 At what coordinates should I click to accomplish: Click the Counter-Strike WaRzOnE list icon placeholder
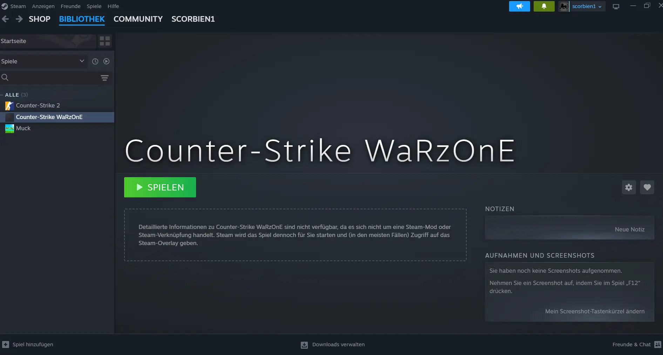click(9, 117)
